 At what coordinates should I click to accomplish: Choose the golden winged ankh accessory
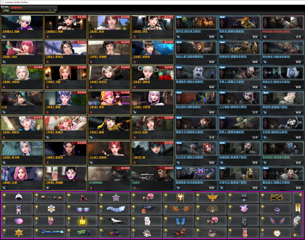click(212, 197)
